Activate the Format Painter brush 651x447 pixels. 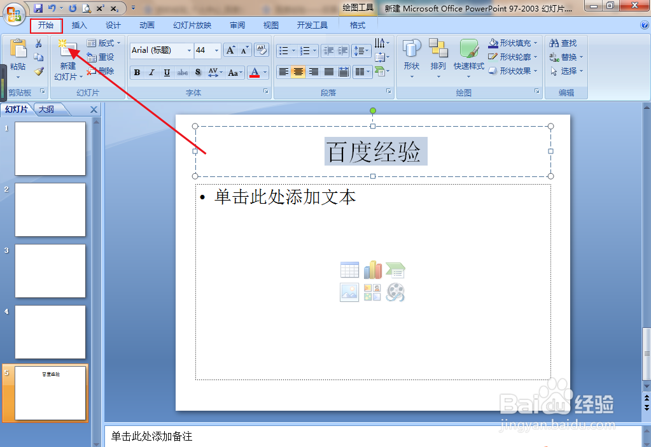[x=39, y=71]
